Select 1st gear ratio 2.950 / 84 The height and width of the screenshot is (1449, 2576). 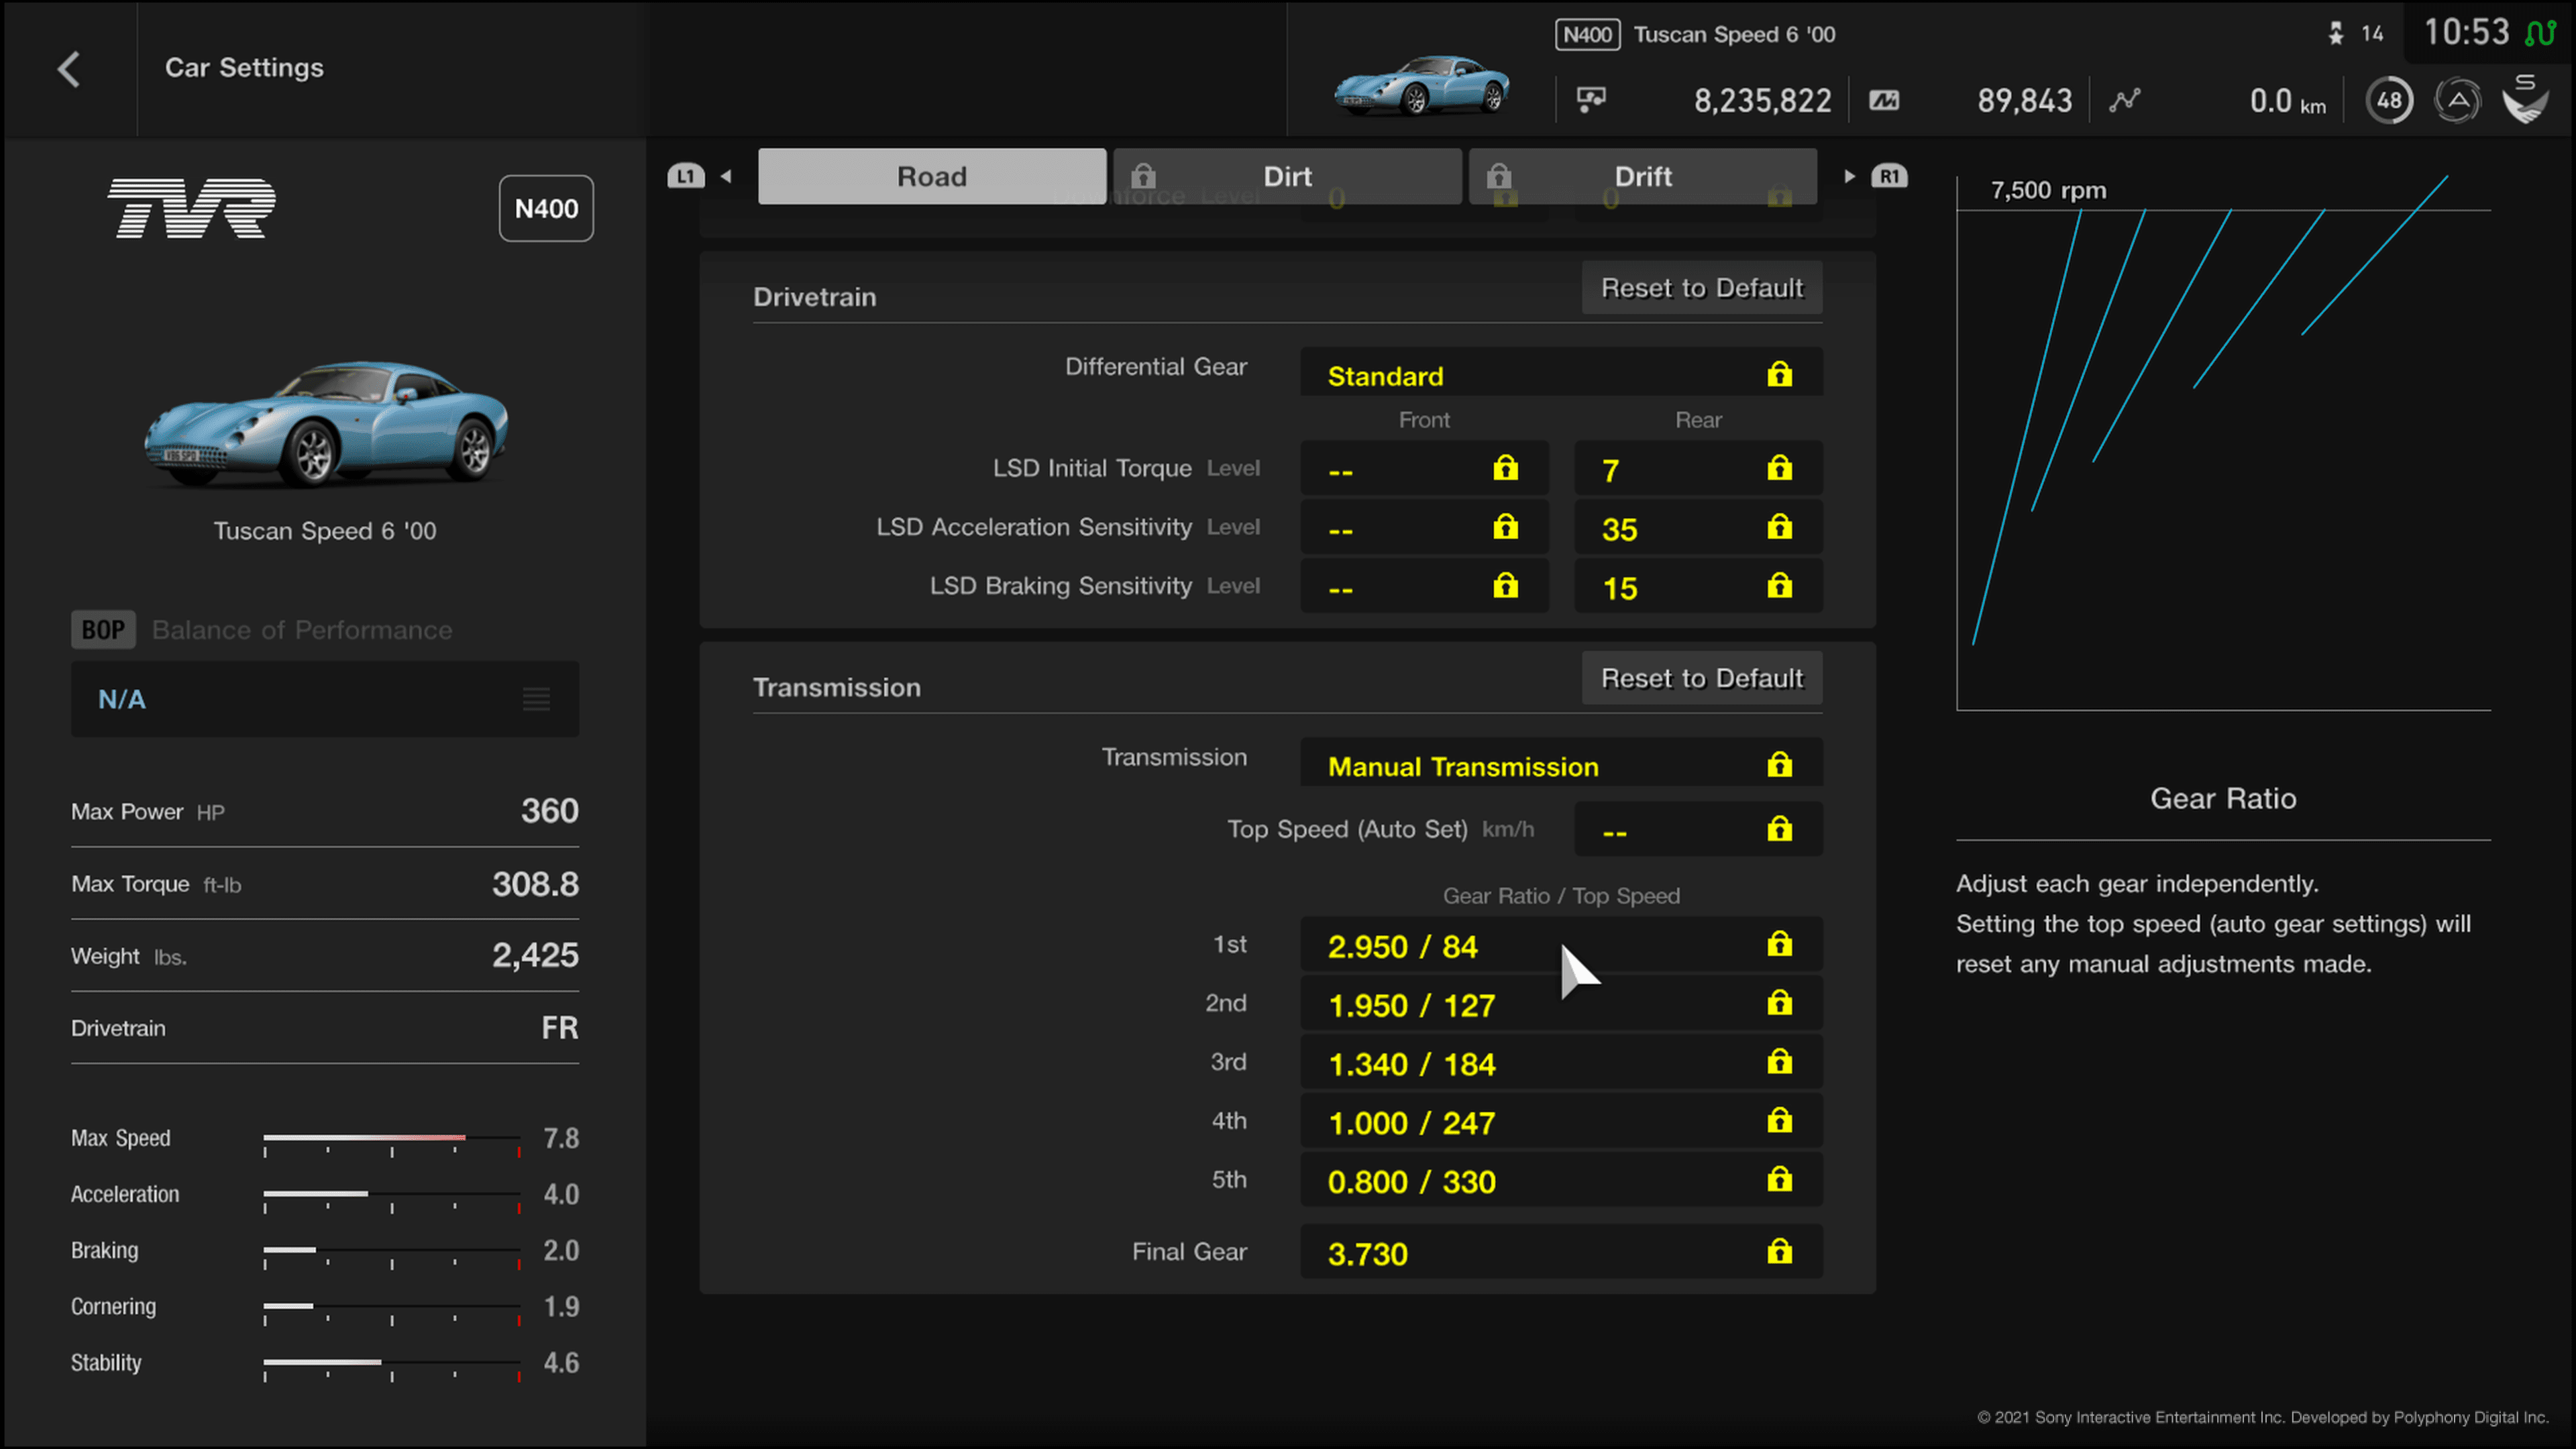[x=1561, y=944]
